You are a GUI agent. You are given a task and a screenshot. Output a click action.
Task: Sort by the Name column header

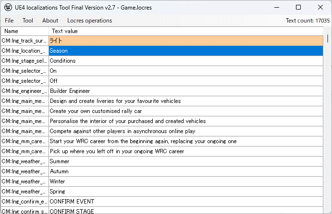[25, 31]
